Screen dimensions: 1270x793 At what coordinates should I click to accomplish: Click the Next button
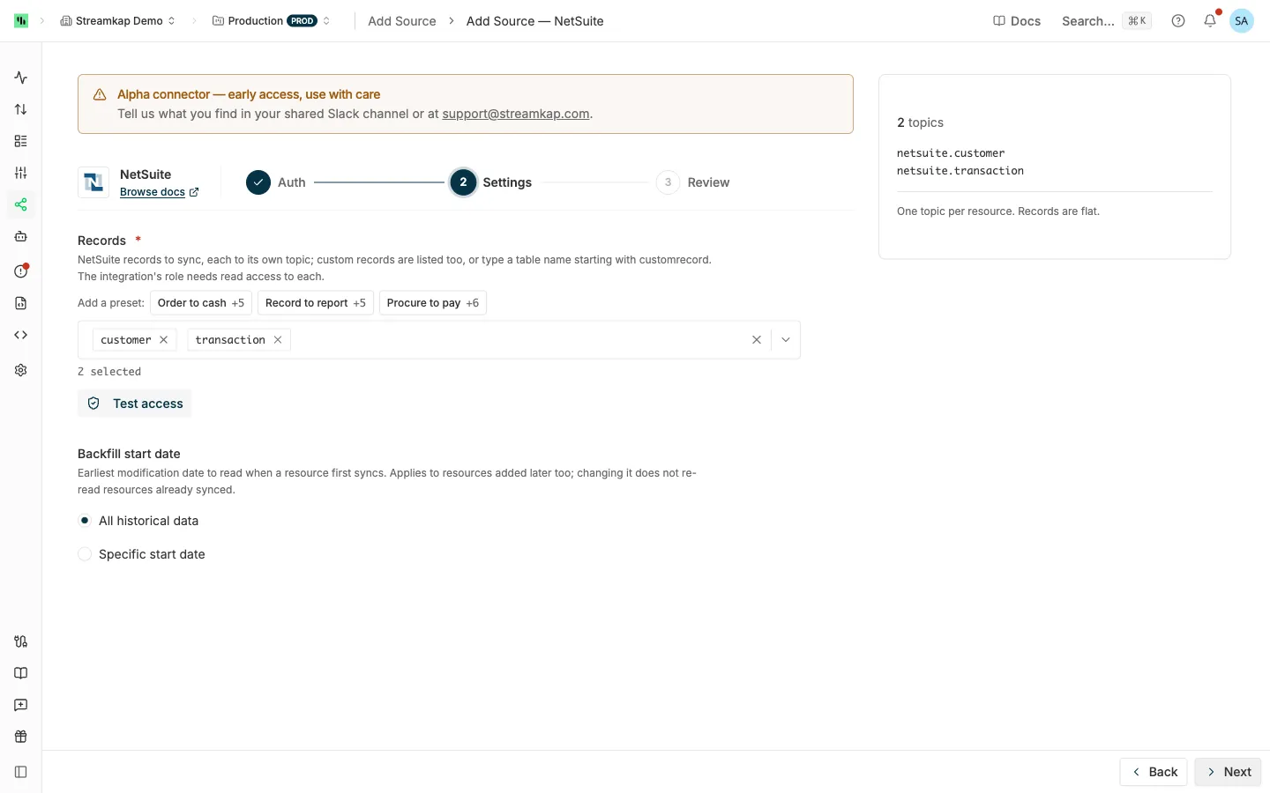(1229, 772)
